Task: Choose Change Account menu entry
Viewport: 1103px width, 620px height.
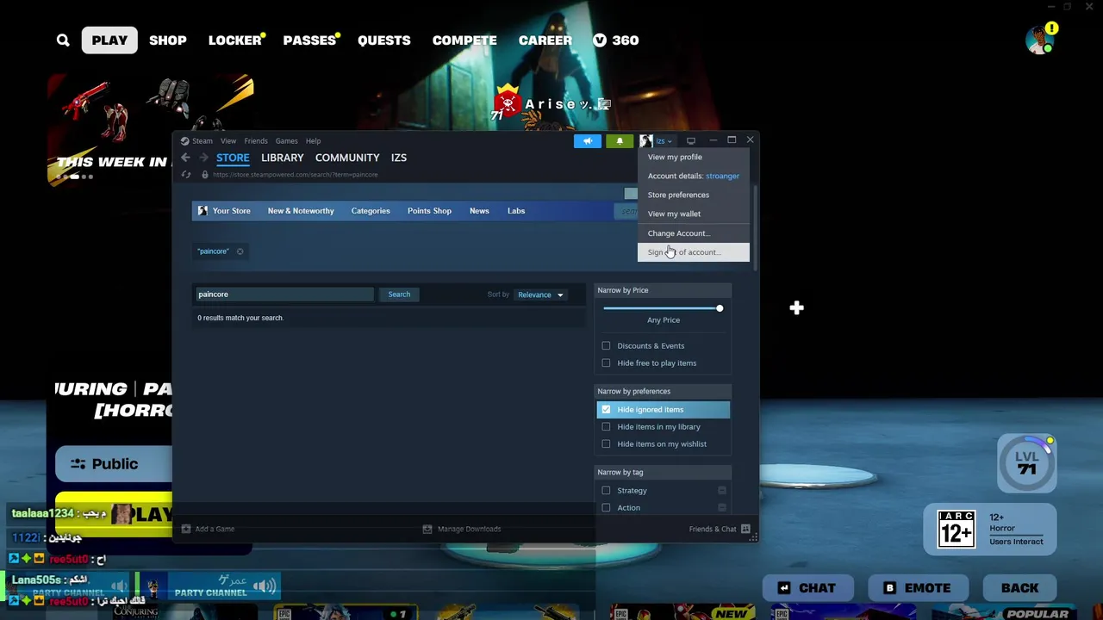Action: [694, 233]
